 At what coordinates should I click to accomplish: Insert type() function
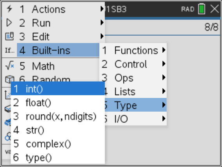click(58, 157)
